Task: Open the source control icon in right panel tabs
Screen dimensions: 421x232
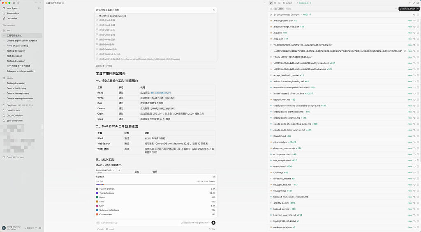Action: [271, 3]
